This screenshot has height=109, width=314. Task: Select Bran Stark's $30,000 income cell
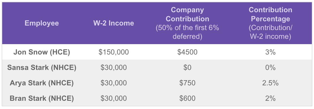(x=114, y=98)
